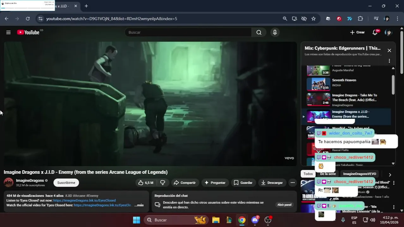
Task: Reload the page with the refresh icon
Action: point(28,19)
